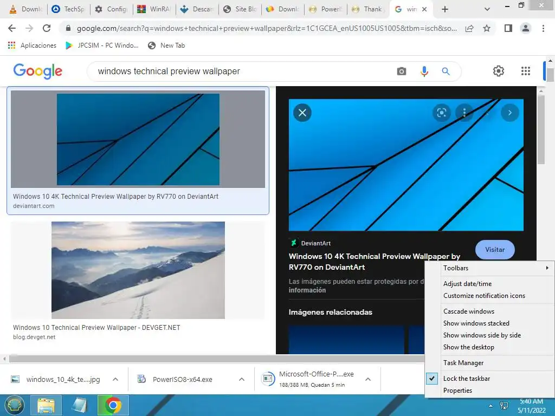Close the active Google search tab

click(x=424, y=9)
